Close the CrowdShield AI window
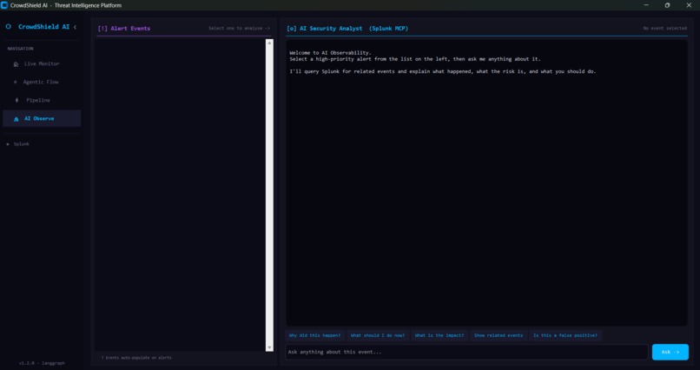The width and height of the screenshot is (700, 370). tap(689, 5)
